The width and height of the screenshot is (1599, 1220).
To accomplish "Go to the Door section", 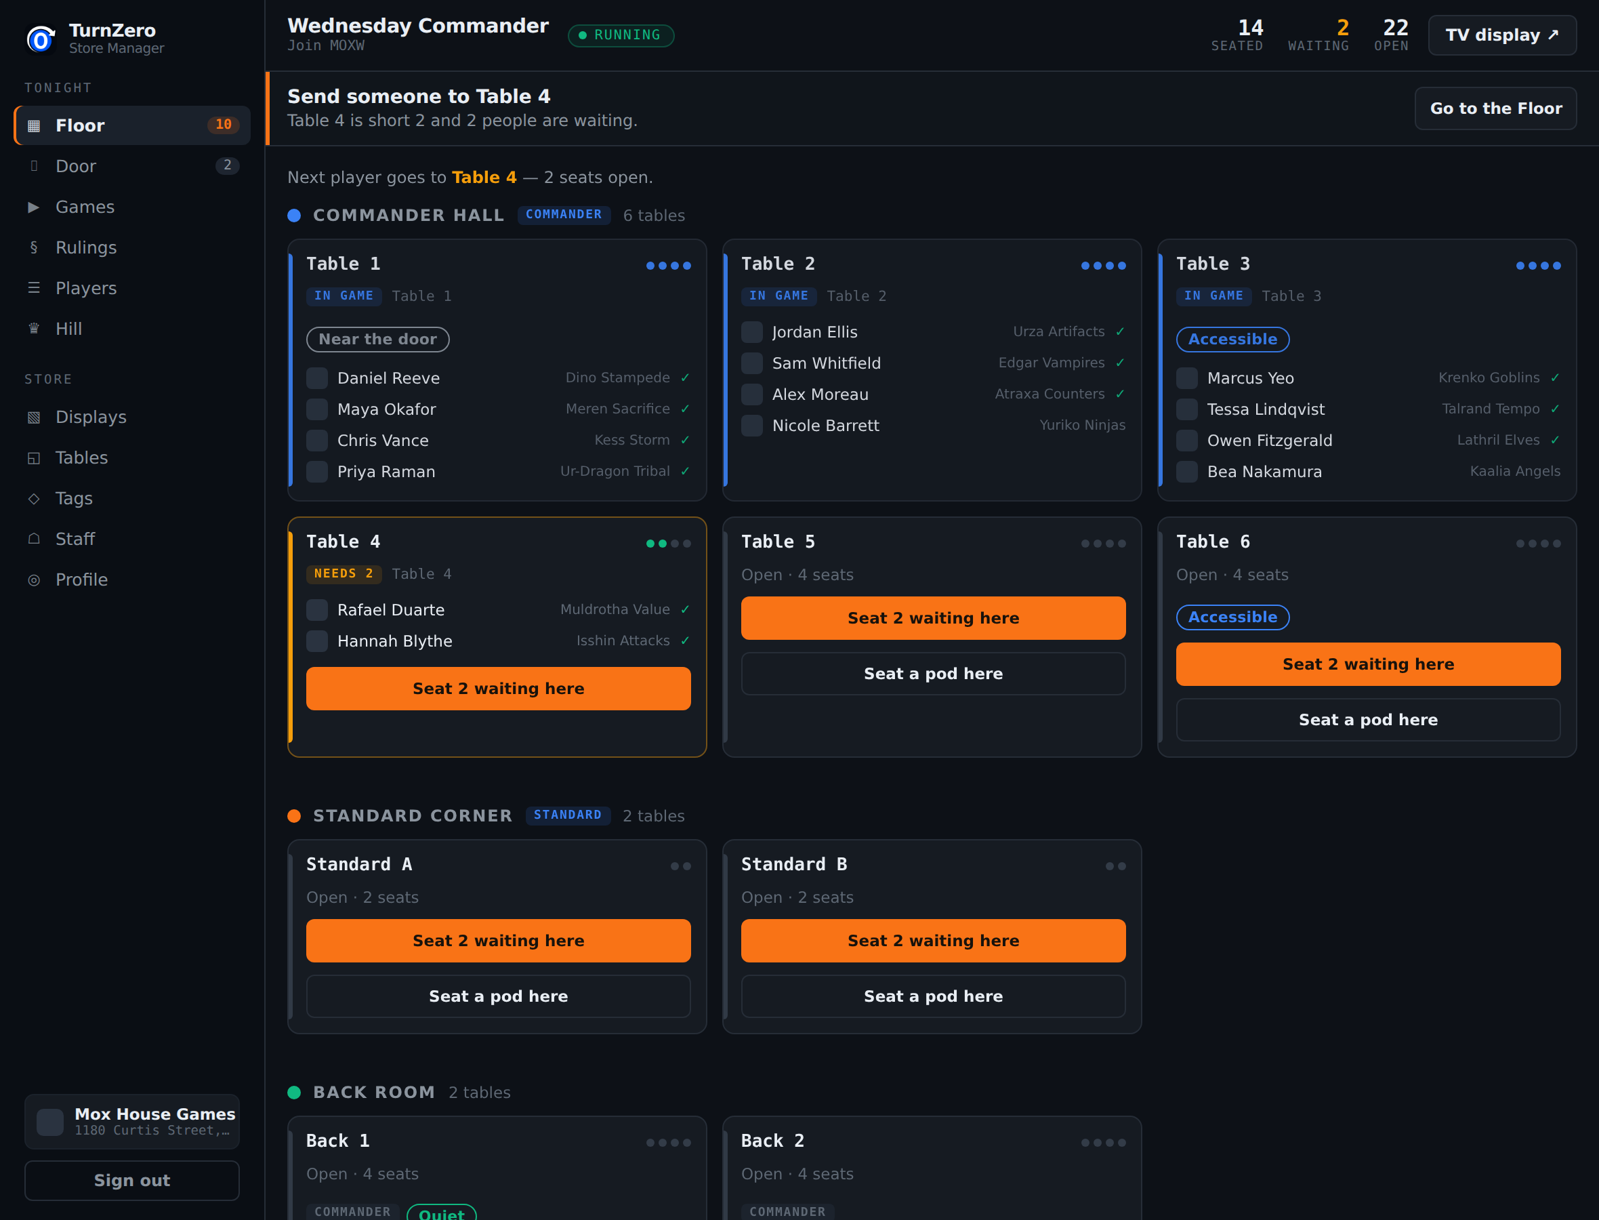I will coord(132,166).
